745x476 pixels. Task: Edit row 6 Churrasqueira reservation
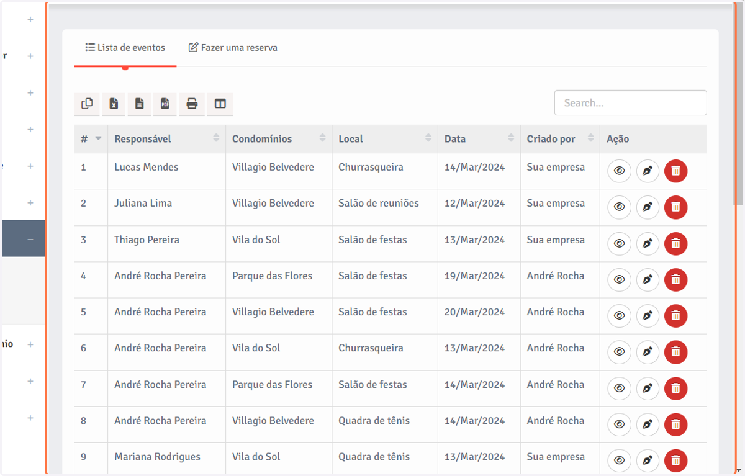[648, 352]
